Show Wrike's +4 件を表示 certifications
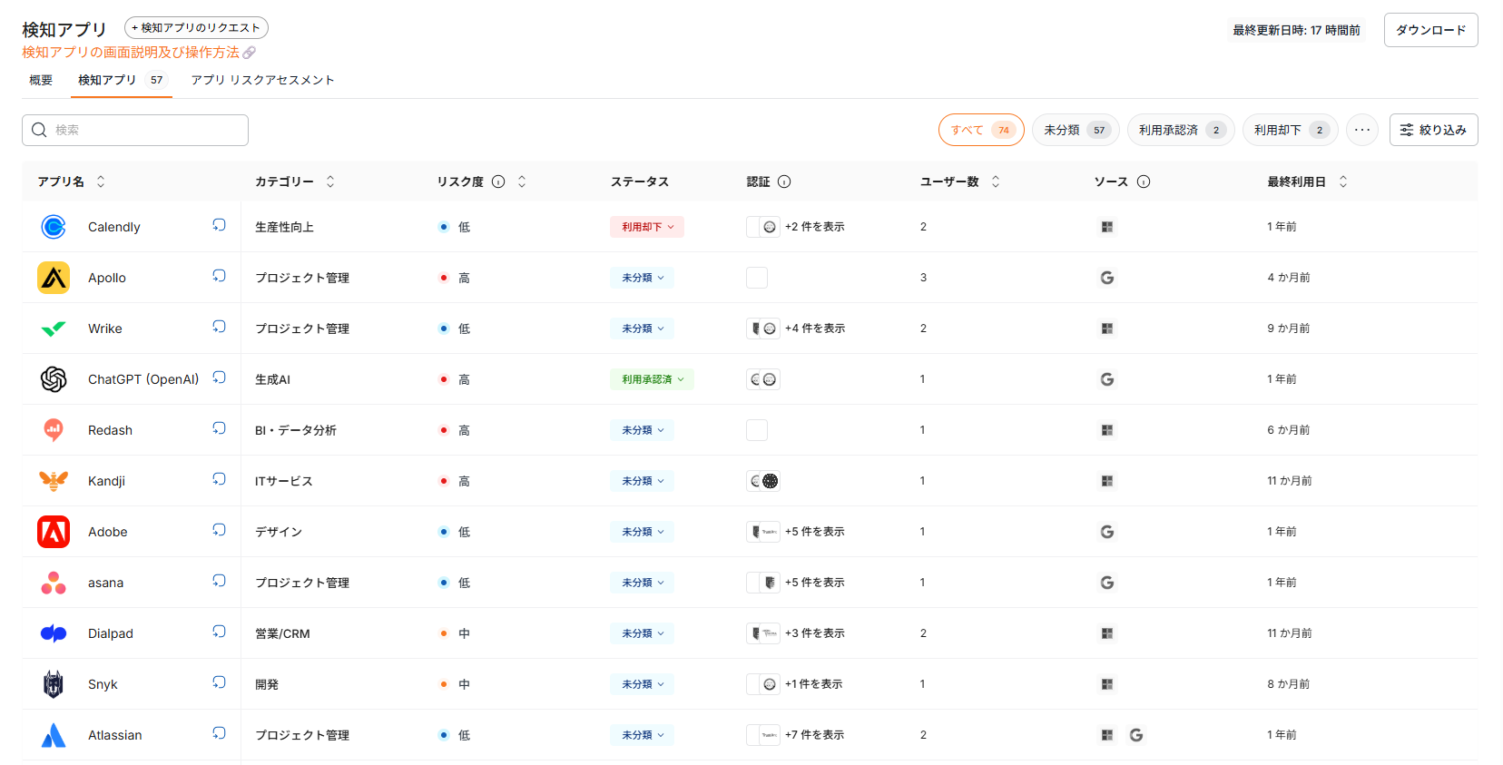This screenshot has height=765, width=1503. coord(815,329)
